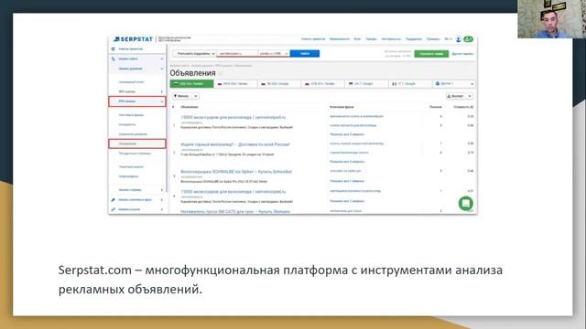Open the hamburger project list icon in sidebar
Viewport: 586px width, 329px height.
[x=114, y=48]
